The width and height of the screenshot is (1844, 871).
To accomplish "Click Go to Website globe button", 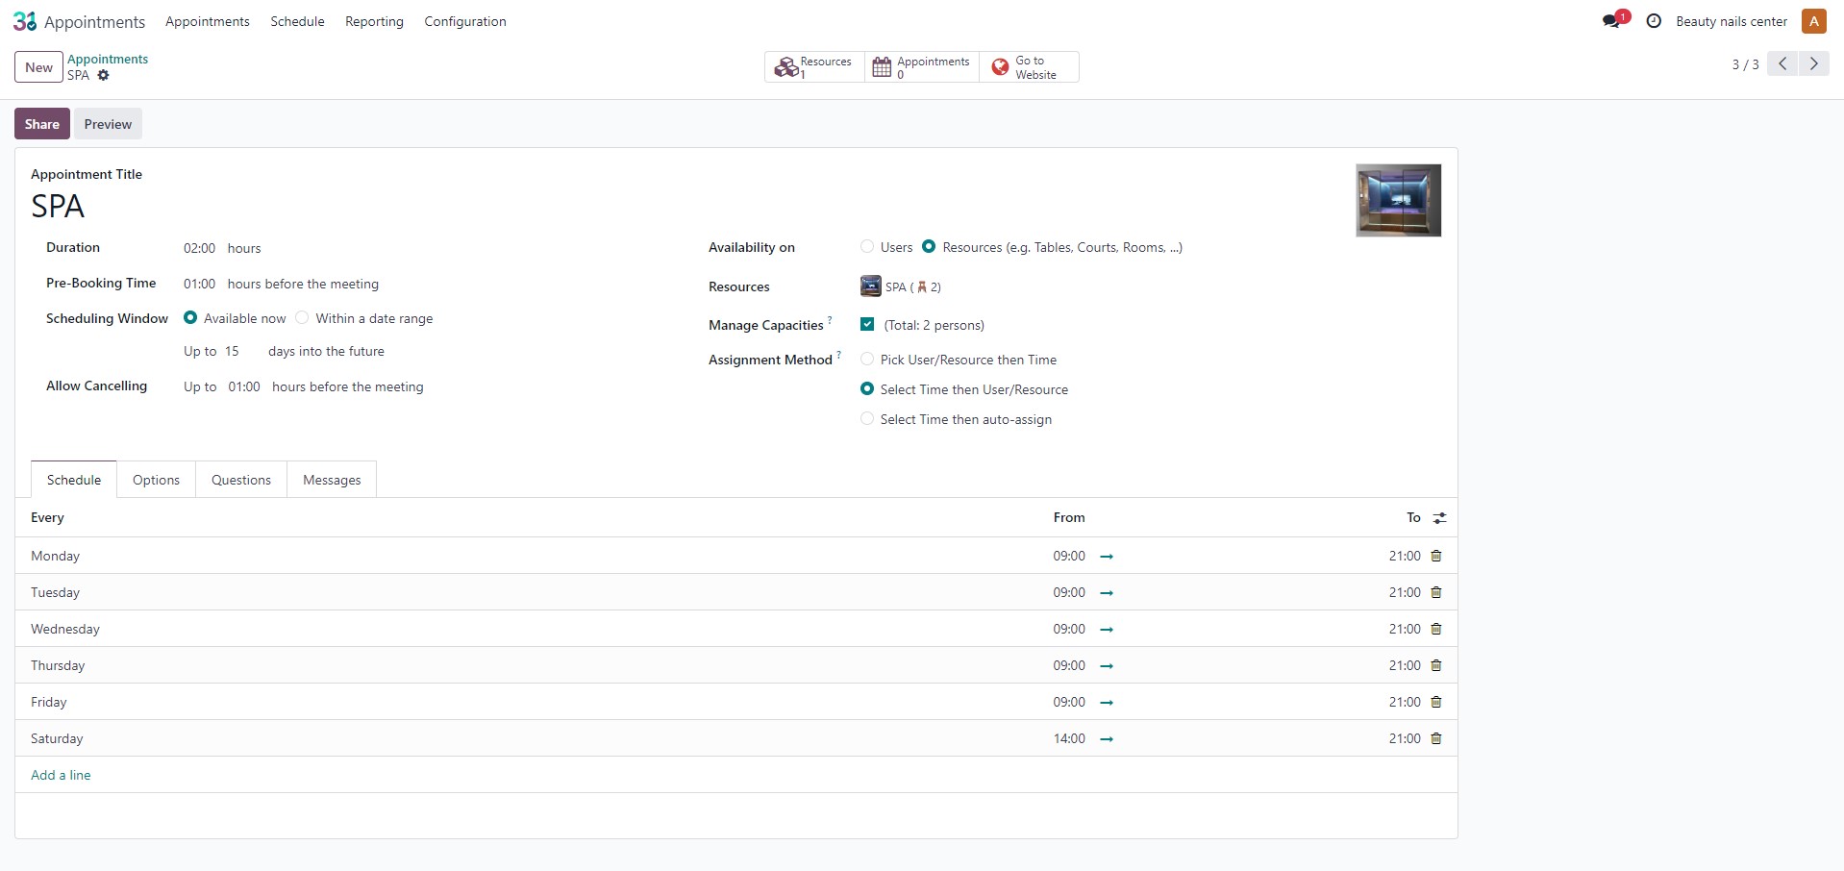I will [x=1028, y=66].
